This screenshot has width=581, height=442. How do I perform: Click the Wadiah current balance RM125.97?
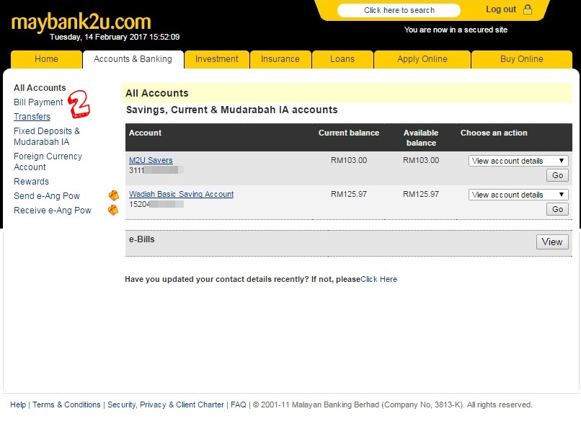pos(349,194)
